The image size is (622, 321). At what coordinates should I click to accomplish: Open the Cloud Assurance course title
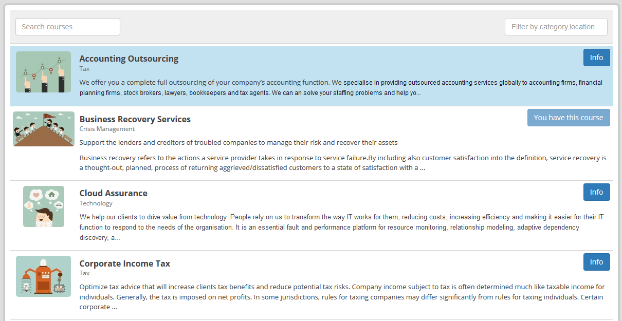click(x=114, y=193)
